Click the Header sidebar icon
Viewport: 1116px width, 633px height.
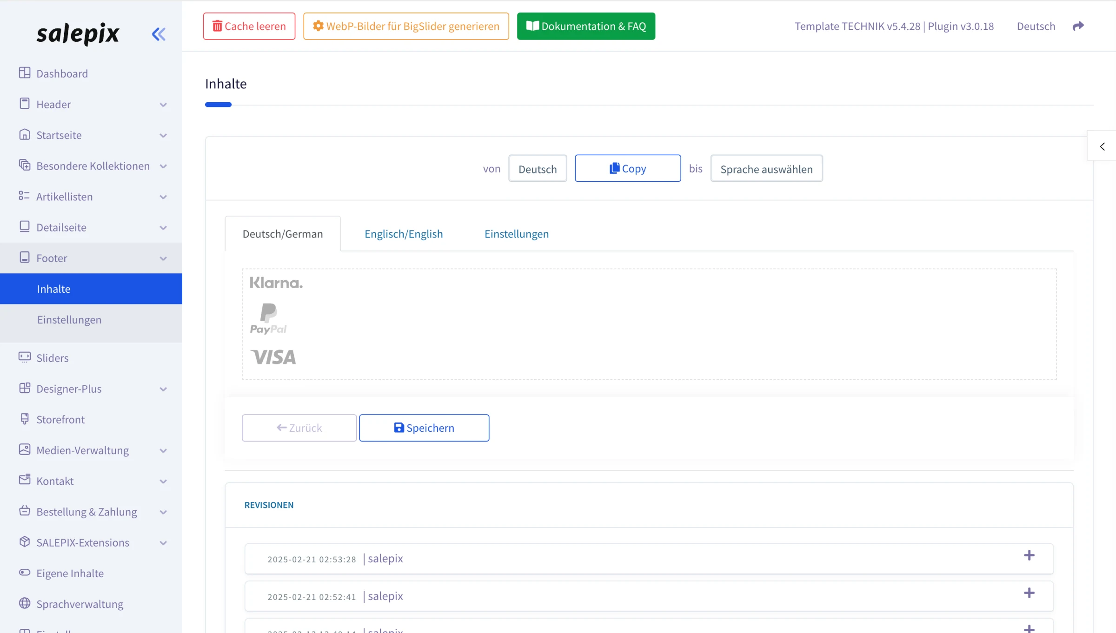25,104
